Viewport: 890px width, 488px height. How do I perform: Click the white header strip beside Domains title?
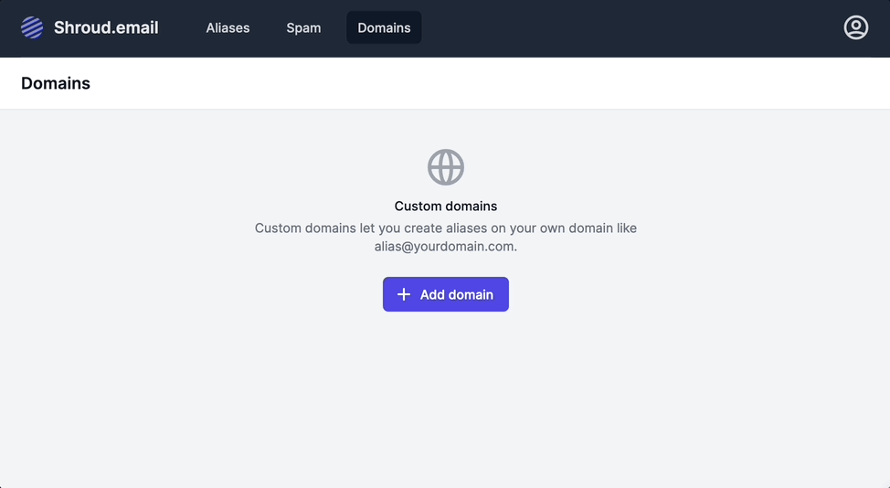coord(457,83)
